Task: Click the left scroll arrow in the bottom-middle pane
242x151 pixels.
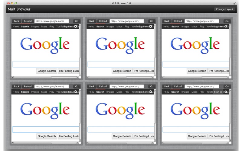Action: point(88,143)
